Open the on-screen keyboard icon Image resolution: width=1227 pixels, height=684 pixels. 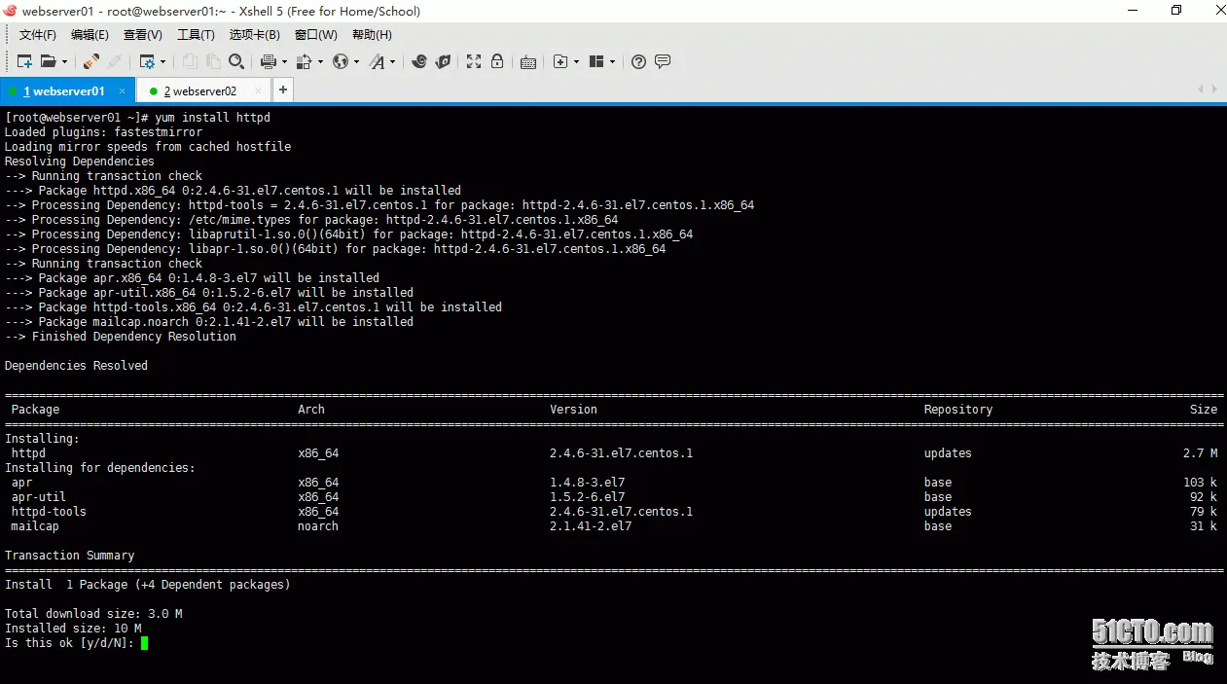point(528,62)
